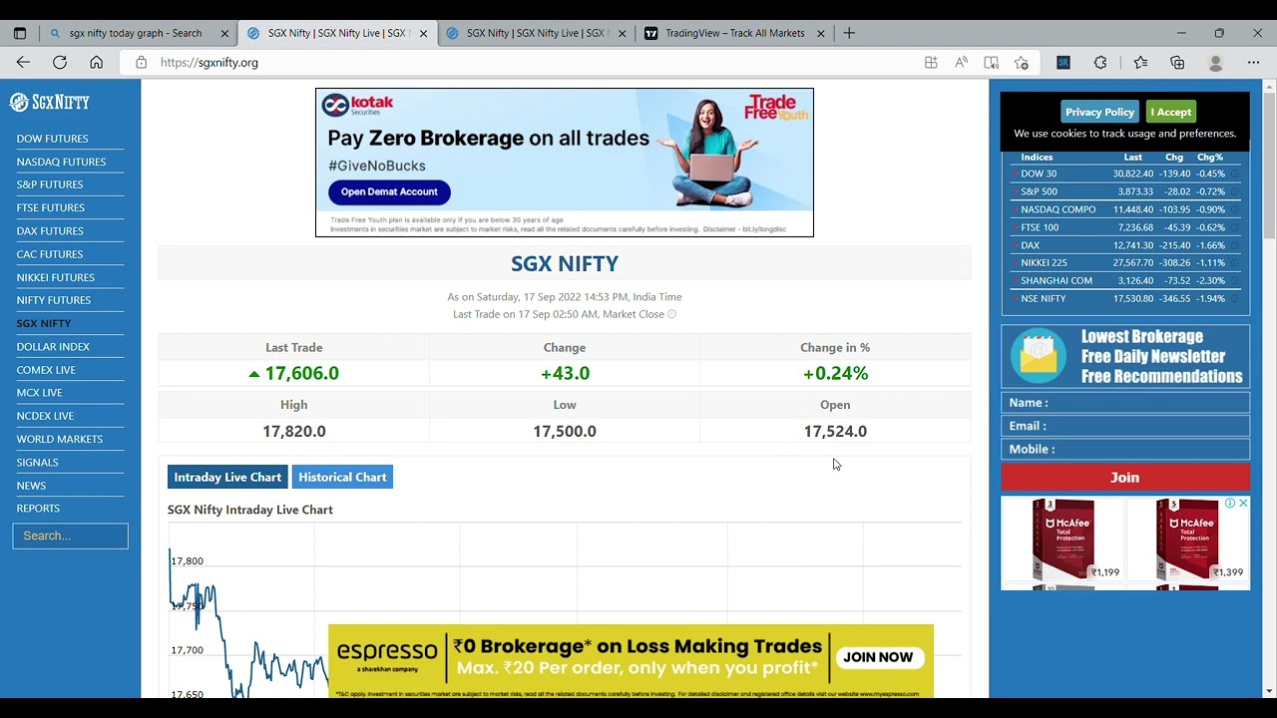Image resolution: width=1277 pixels, height=718 pixels.
Task: Open NASDAQ FUTURES in the sidebar
Action: coord(61,162)
